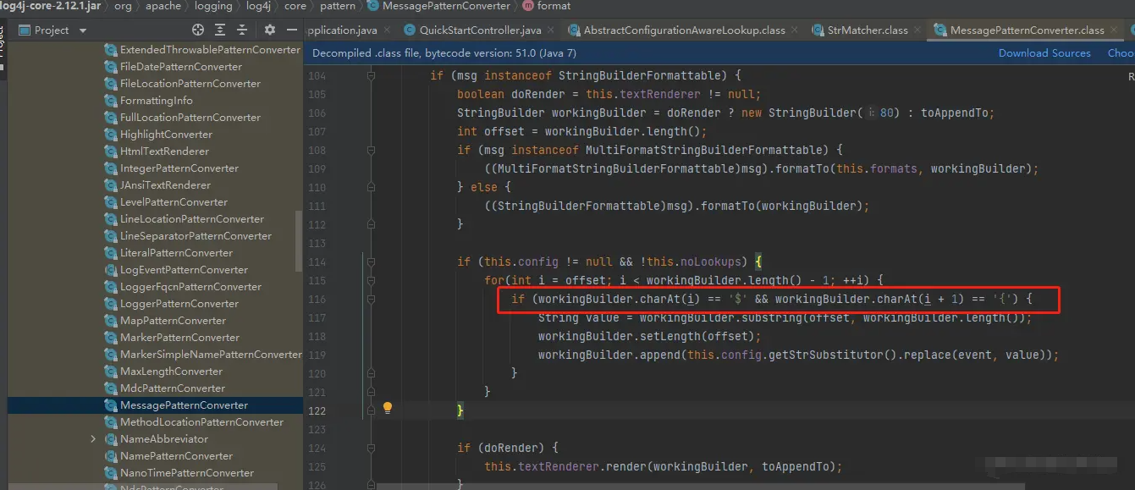Click the yellow lightbulb intention icon

coord(388,408)
